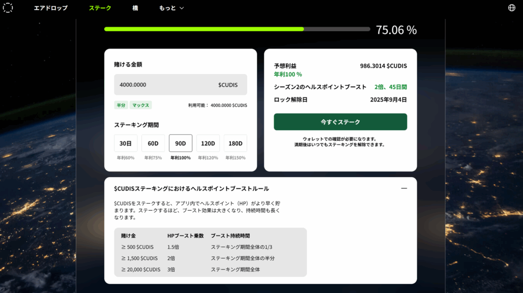Viewport: 523px width, 293px height.
Task: Click the 賭ける金額 heading
Action: coord(128,64)
